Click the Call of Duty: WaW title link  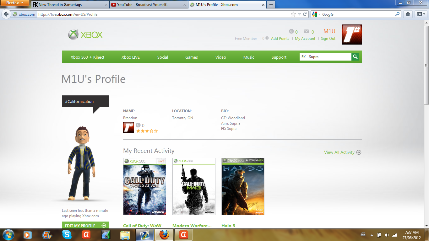pyautogui.click(x=142, y=226)
